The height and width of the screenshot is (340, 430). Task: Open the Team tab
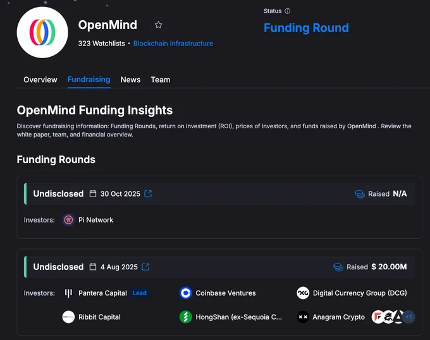161,80
